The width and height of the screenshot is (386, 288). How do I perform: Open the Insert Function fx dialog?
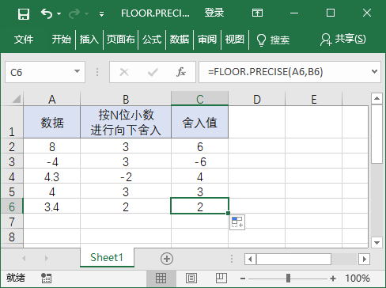pos(181,72)
